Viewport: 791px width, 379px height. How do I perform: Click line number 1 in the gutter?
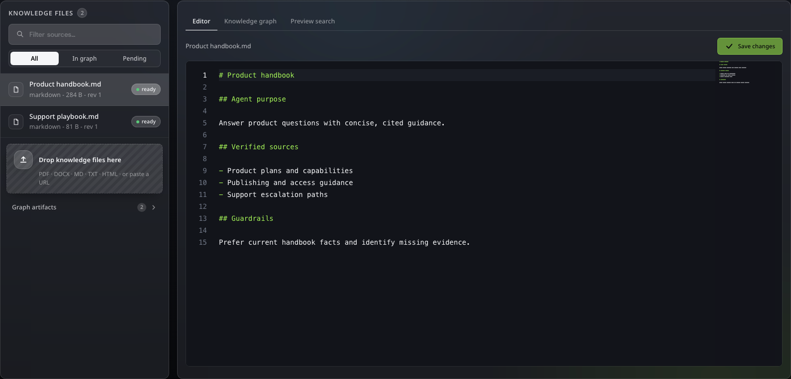[x=204, y=75]
